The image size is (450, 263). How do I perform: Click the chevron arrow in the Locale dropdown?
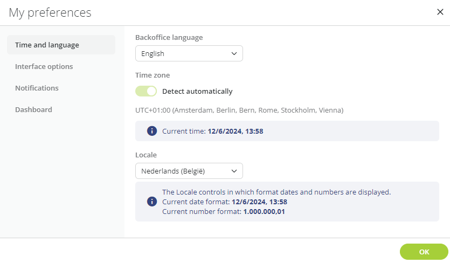pyautogui.click(x=234, y=171)
